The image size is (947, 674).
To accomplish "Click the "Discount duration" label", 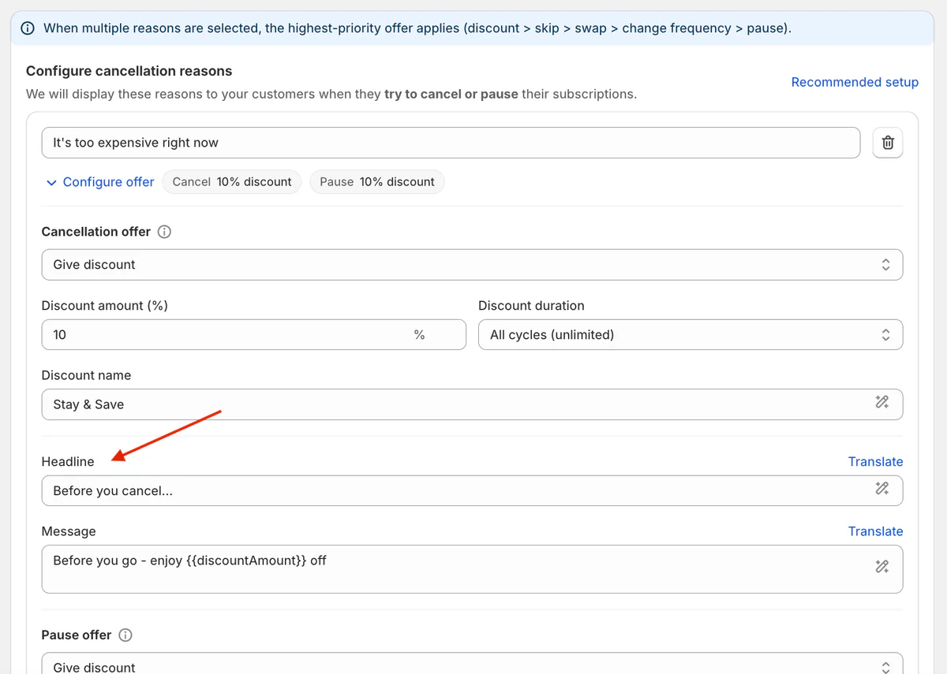I will point(531,306).
